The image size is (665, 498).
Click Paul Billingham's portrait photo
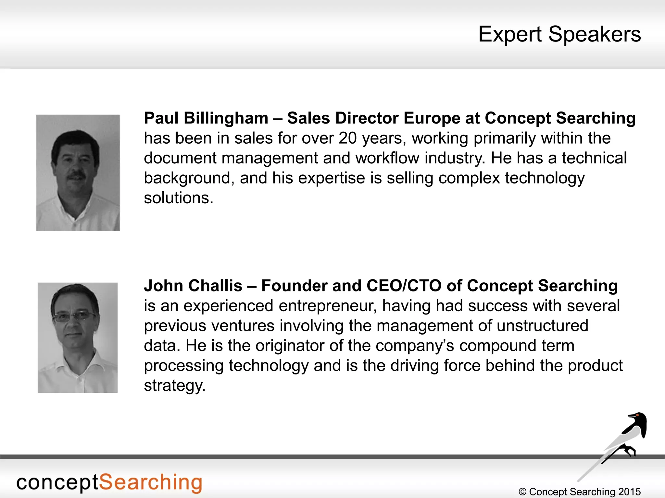(78, 172)
